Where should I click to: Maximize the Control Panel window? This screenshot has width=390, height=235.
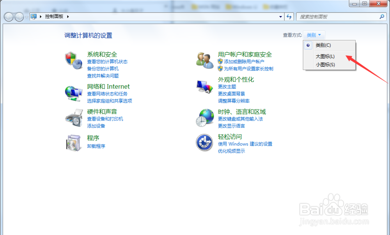tap(364, 4)
